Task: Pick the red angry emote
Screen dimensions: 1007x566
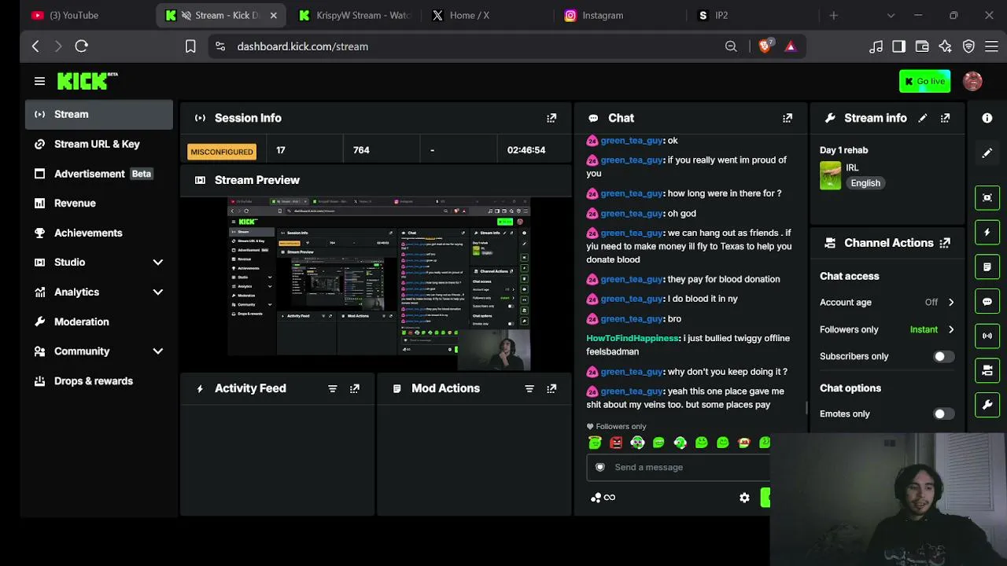Action: point(616,443)
